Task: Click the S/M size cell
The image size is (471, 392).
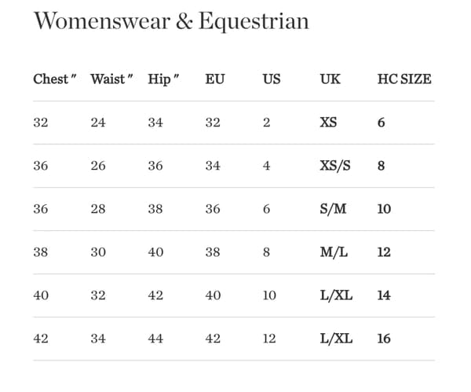Action: pos(333,210)
